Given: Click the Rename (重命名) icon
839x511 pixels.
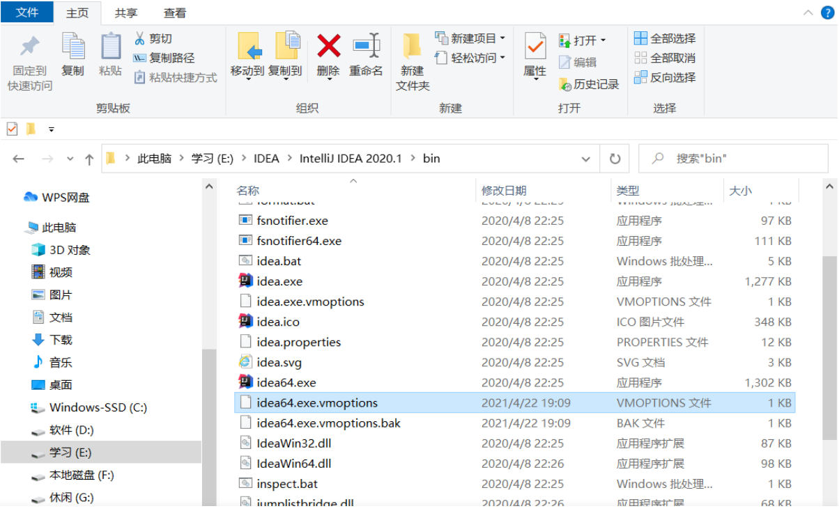Looking at the screenshot, I should coord(366,46).
